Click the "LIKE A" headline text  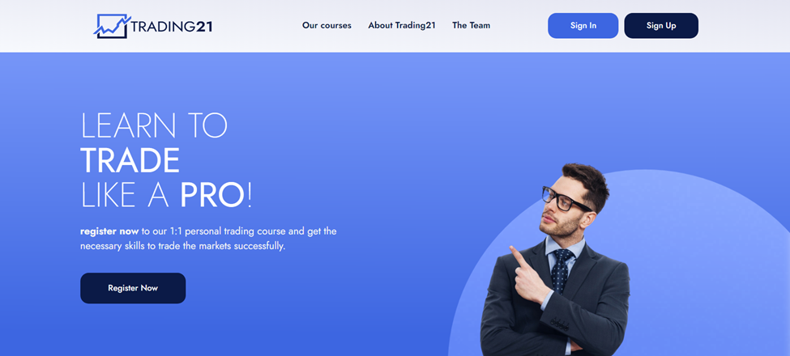click(x=125, y=196)
